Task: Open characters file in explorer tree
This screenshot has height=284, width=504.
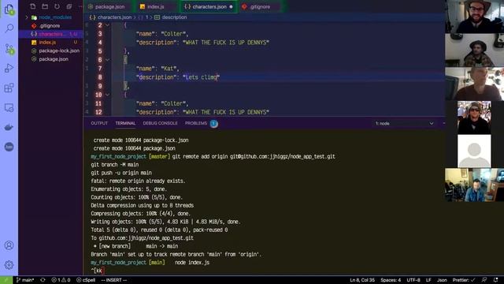Action: [x=50, y=34]
